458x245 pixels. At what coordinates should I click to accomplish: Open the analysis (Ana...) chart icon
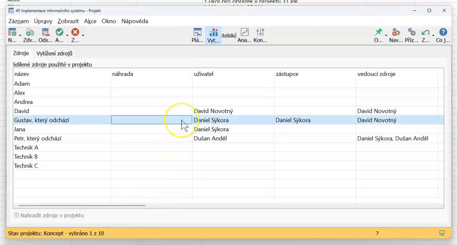(244, 33)
